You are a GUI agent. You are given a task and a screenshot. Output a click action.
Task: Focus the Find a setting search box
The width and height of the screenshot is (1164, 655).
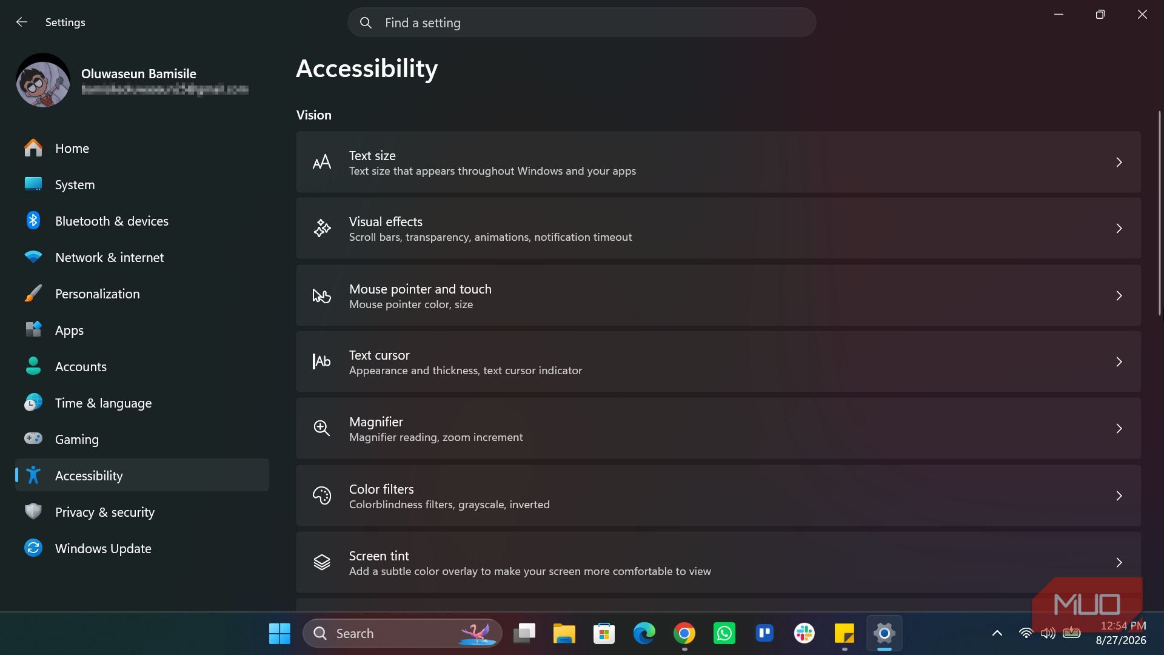pos(581,22)
